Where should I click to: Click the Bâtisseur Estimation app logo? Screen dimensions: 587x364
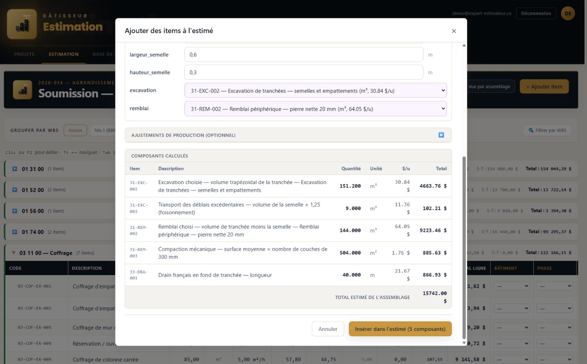pyautogui.click(x=22, y=24)
